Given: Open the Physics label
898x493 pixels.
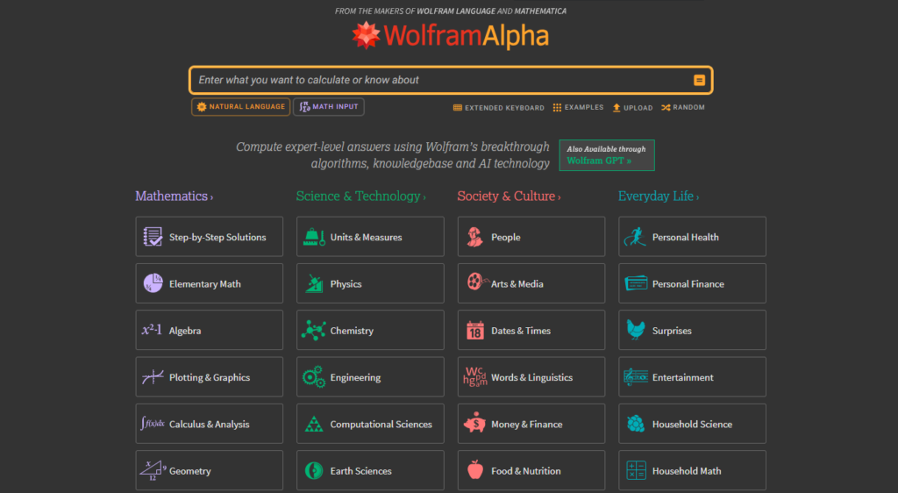Looking at the screenshot, I should [x=346, y=284].
